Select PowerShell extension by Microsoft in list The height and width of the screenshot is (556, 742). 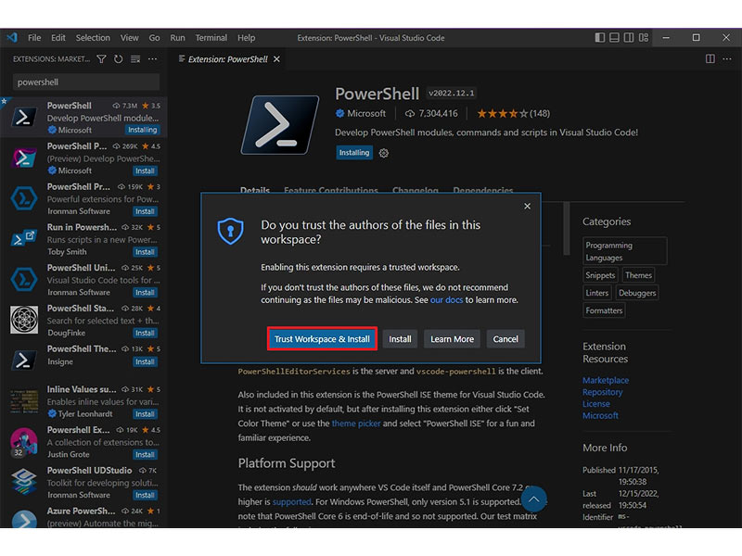point(84,118)
